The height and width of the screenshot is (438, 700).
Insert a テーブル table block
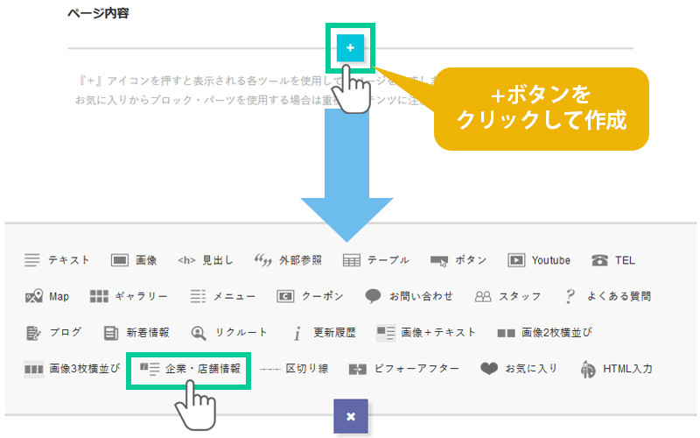pyautogui.click(x=375, y=260)
